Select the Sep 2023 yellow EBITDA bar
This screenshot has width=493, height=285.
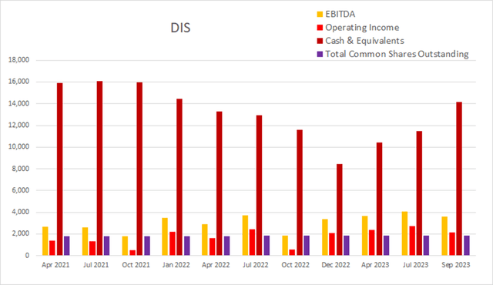(x=444, y=236)
